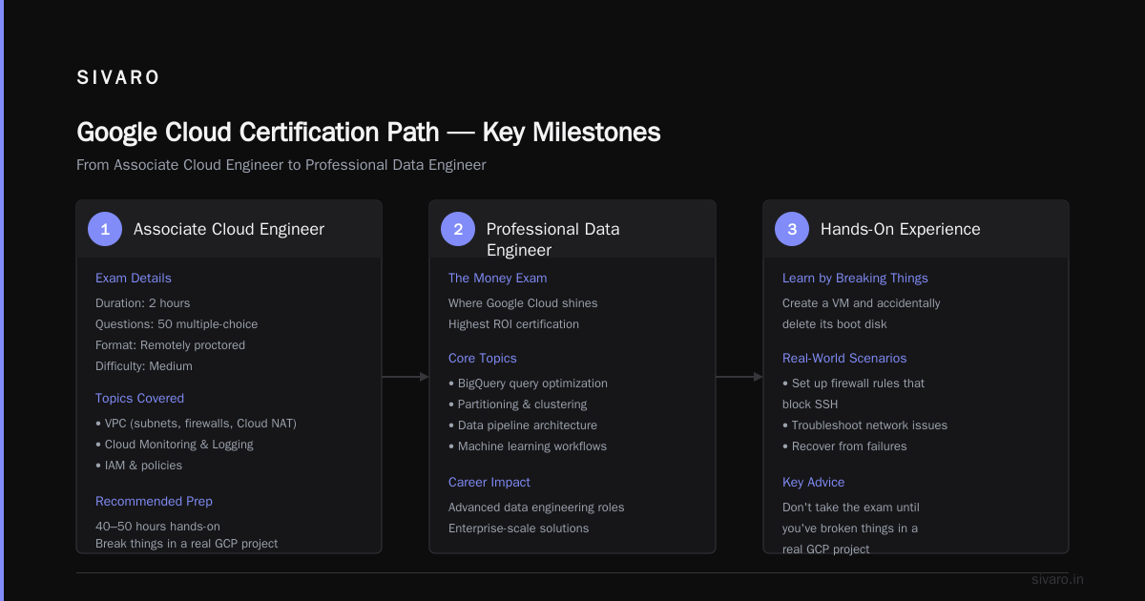Select the 'Core Topics' section label
The width and height of the screenshot is (1145, 601).
483,359
